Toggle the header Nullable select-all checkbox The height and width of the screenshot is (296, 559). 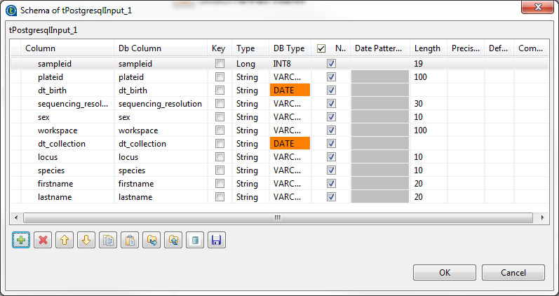(x=321, y=48)
